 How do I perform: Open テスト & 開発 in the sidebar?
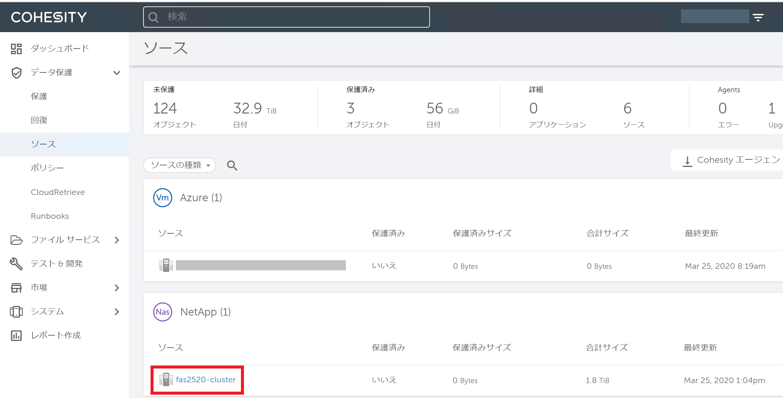click(x=57, y=264)
